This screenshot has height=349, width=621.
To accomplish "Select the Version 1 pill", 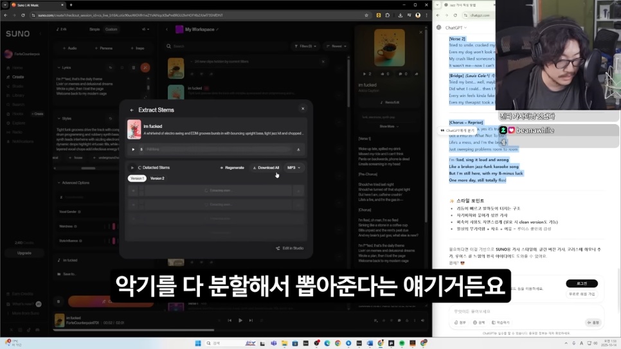I will [137, 178].
